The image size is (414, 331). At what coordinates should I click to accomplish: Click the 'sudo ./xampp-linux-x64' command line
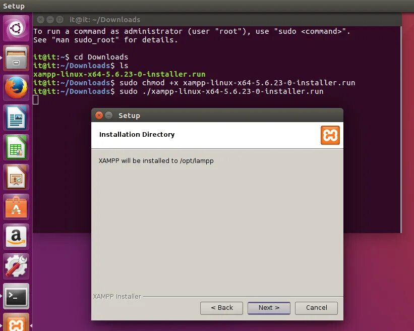click(178, 91)
